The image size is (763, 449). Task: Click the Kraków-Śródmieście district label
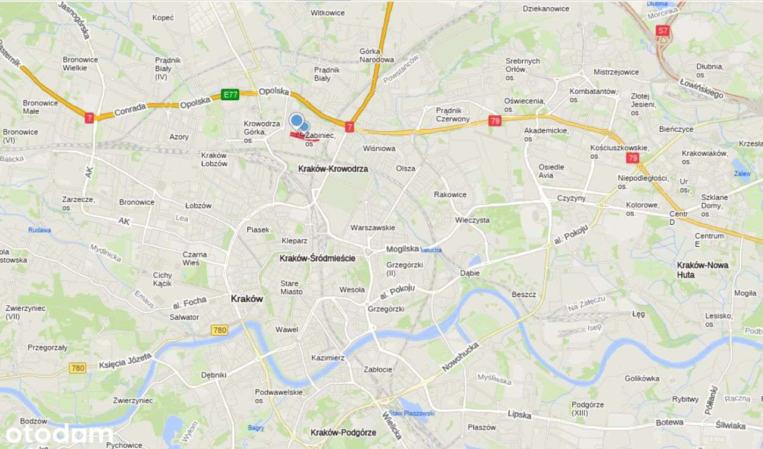pyautogui.click(x=318, y=258)
